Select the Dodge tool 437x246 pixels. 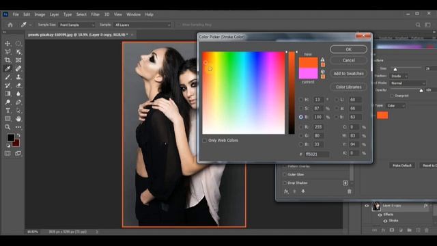click(8, 102)
